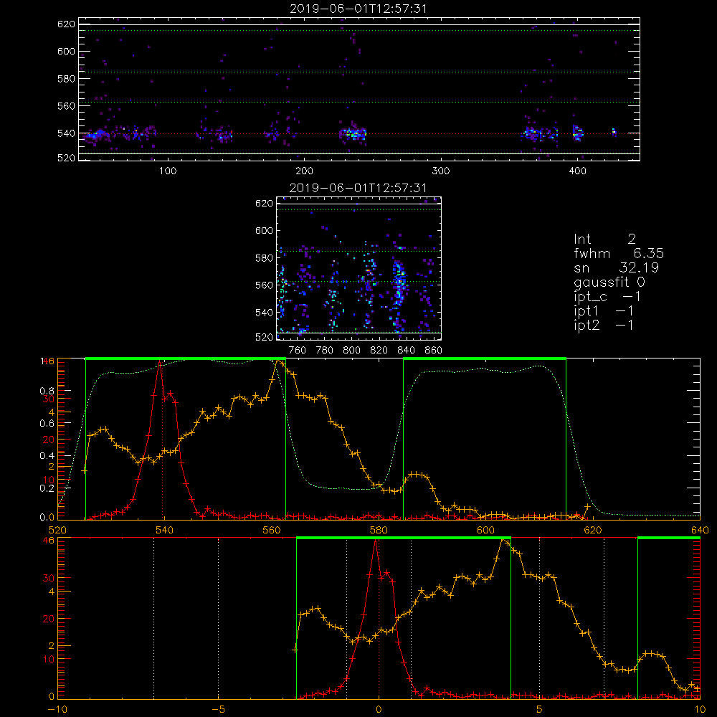The image size is (717, 717).
Task: Click the 5 x-axis label of the bottom plot
Action: [x=539, y=710]
